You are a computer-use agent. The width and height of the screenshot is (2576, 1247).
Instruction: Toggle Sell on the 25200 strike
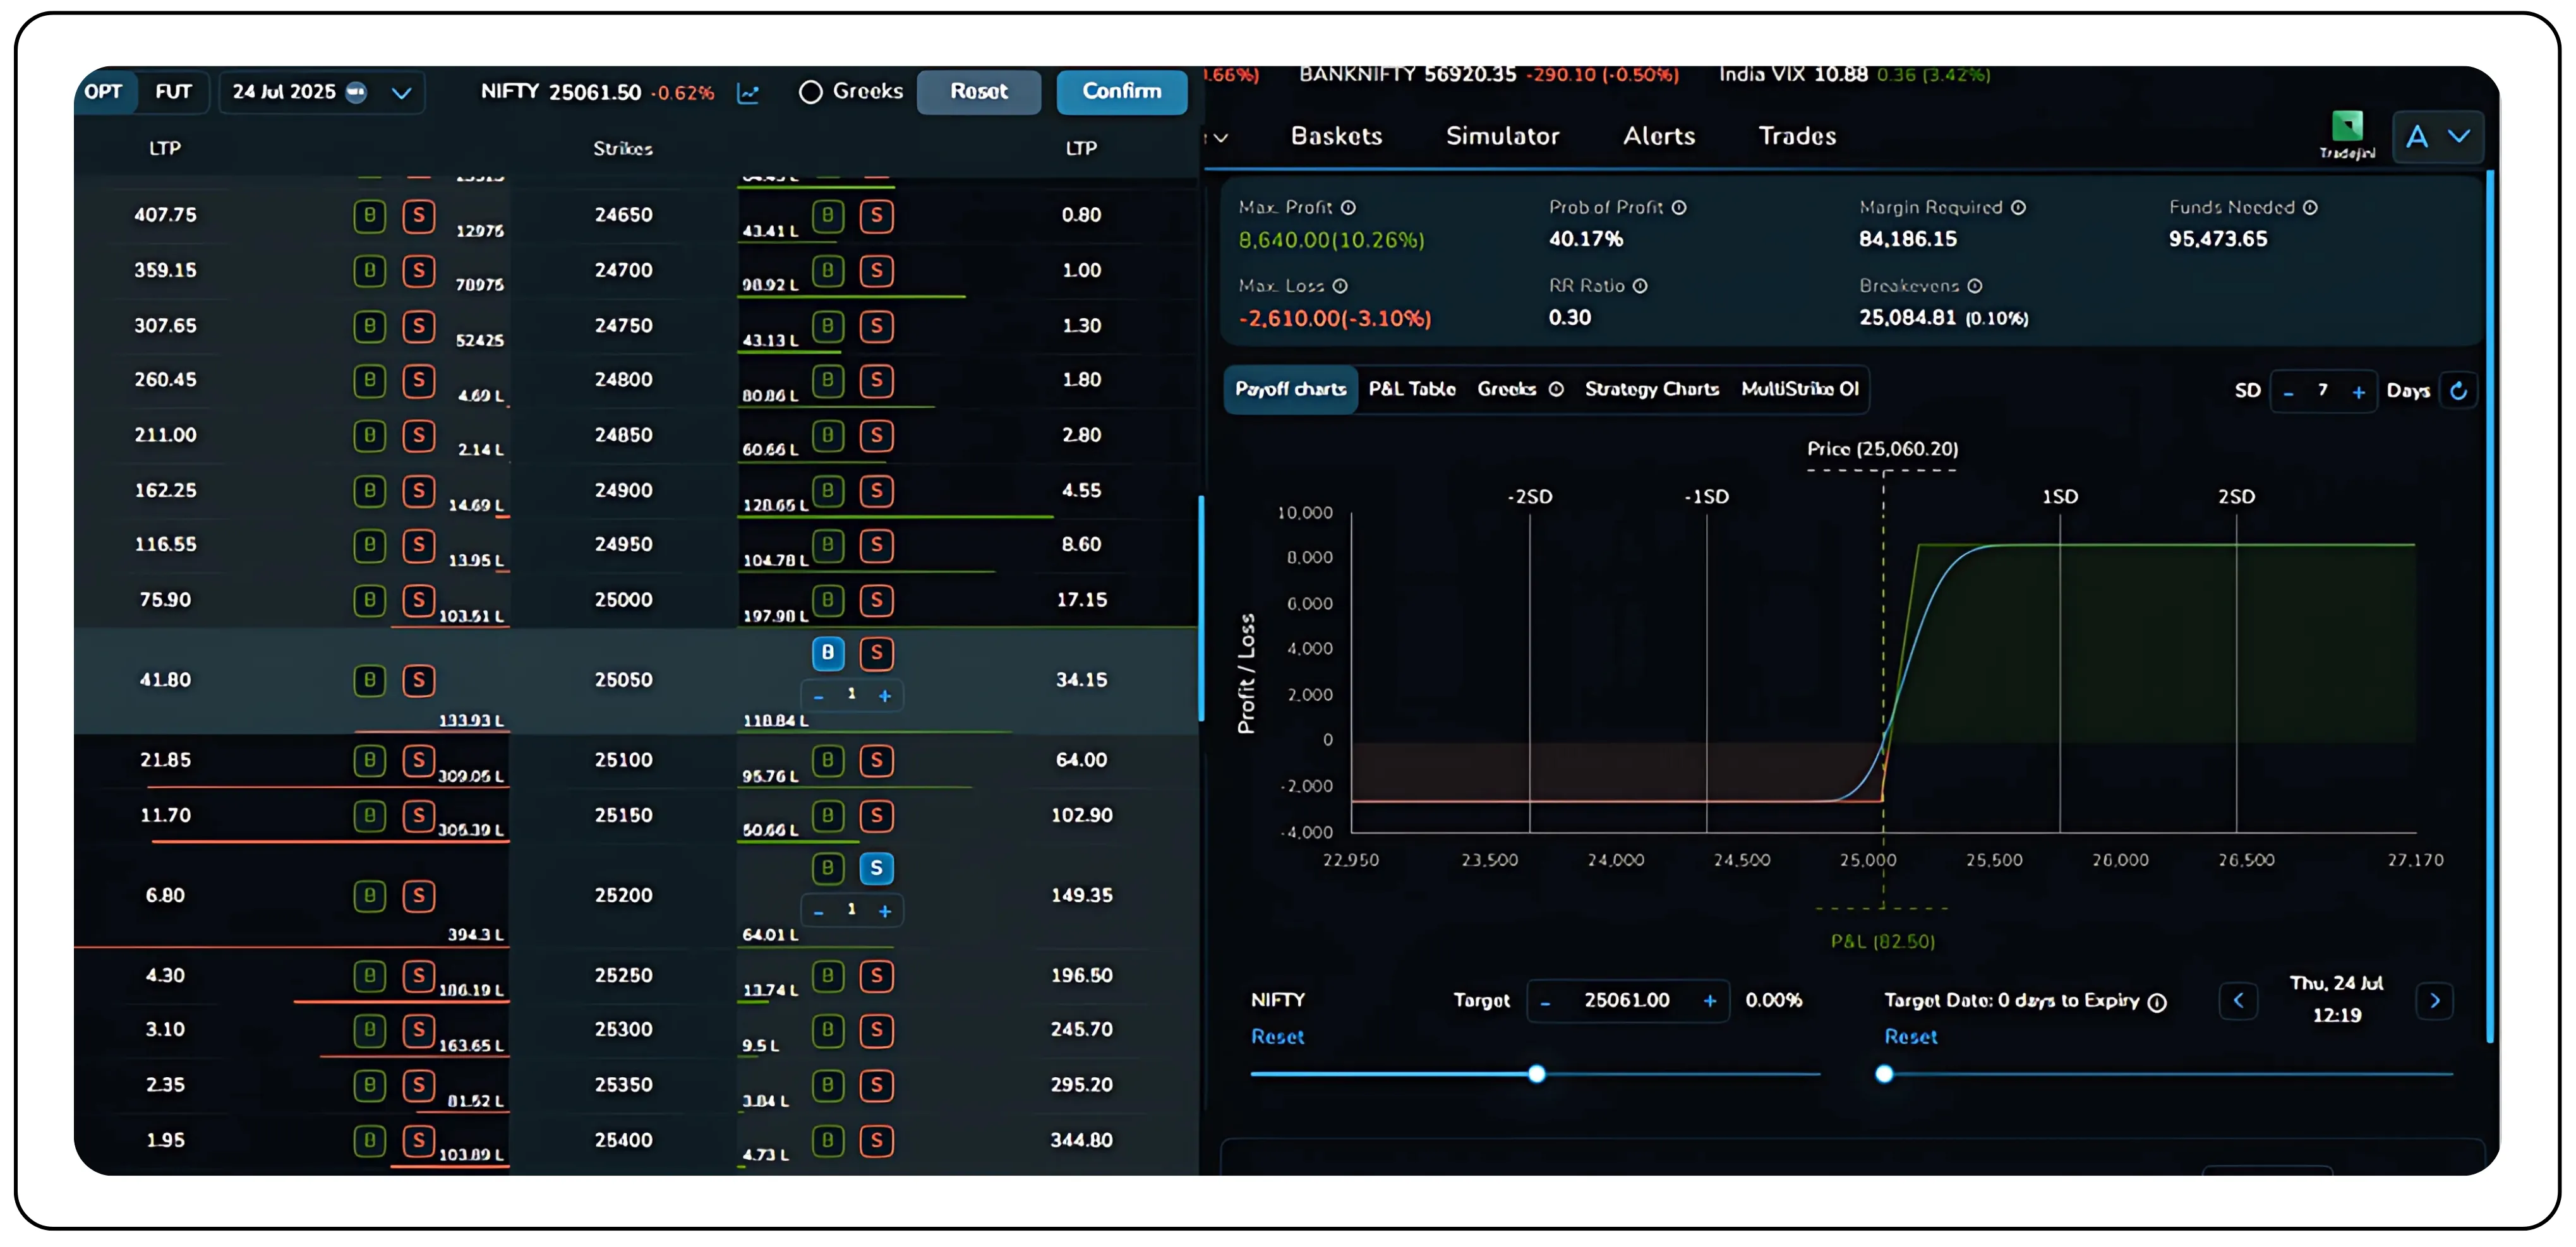877,868
